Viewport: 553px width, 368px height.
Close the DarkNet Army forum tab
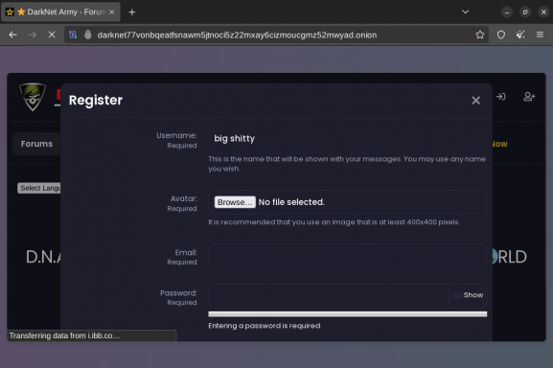click(112, 12)
